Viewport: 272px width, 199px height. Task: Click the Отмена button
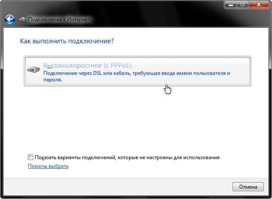click(x=248, y=187)
